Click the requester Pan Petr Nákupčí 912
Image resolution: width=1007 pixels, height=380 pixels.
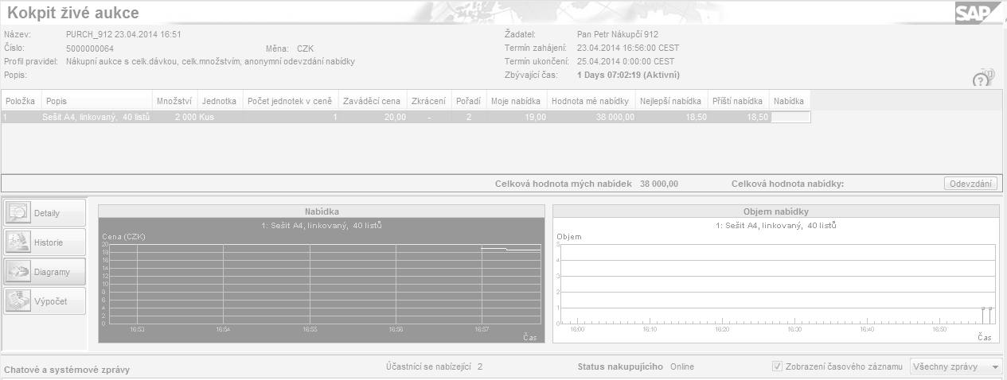point(618,35)
